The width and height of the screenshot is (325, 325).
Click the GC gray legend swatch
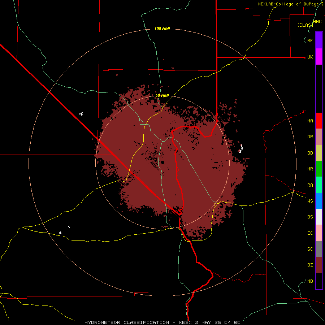tap(319, 249)
